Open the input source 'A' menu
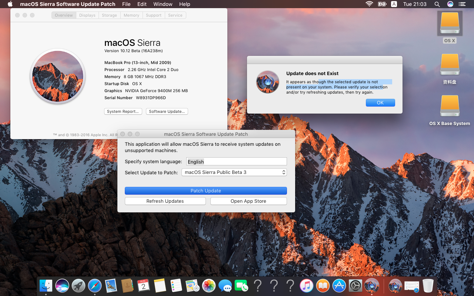 [394, 4]
